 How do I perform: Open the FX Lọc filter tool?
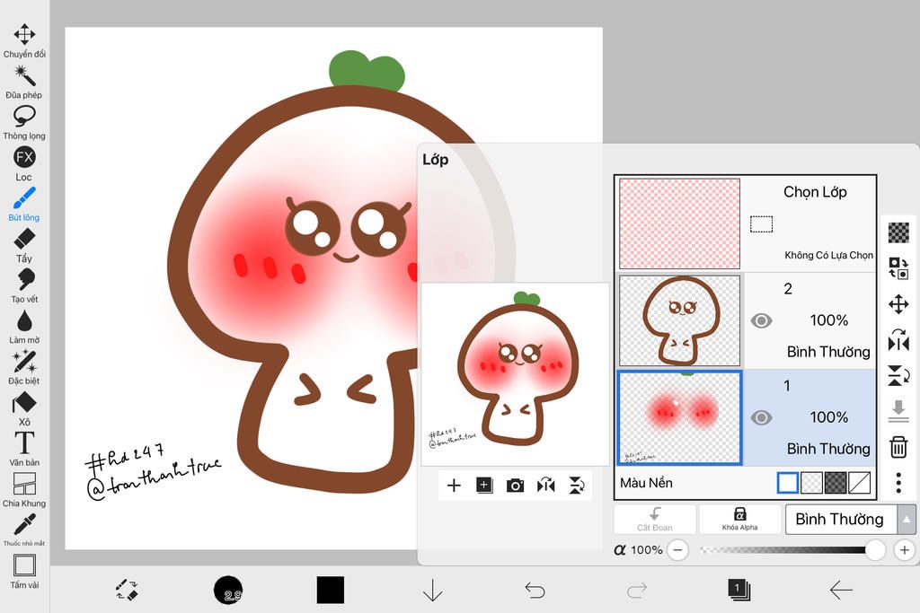[x=24, y=164]
